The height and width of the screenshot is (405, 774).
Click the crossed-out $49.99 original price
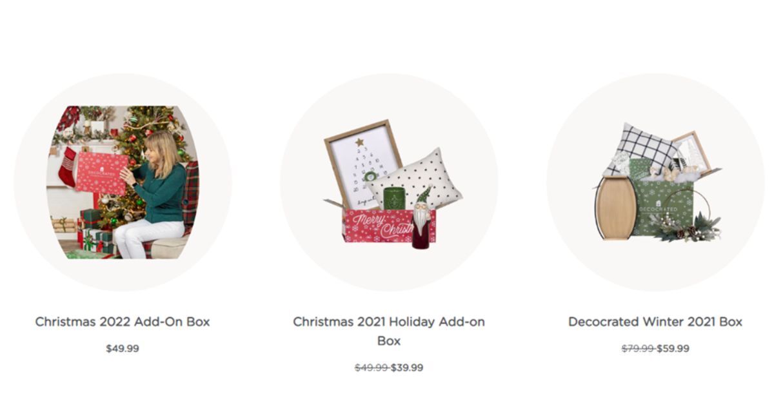click(371, 368)
